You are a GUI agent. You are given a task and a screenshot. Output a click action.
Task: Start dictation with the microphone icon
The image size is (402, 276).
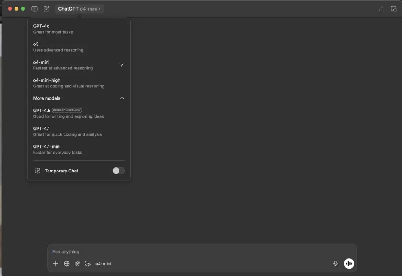[x=335, y=263]
